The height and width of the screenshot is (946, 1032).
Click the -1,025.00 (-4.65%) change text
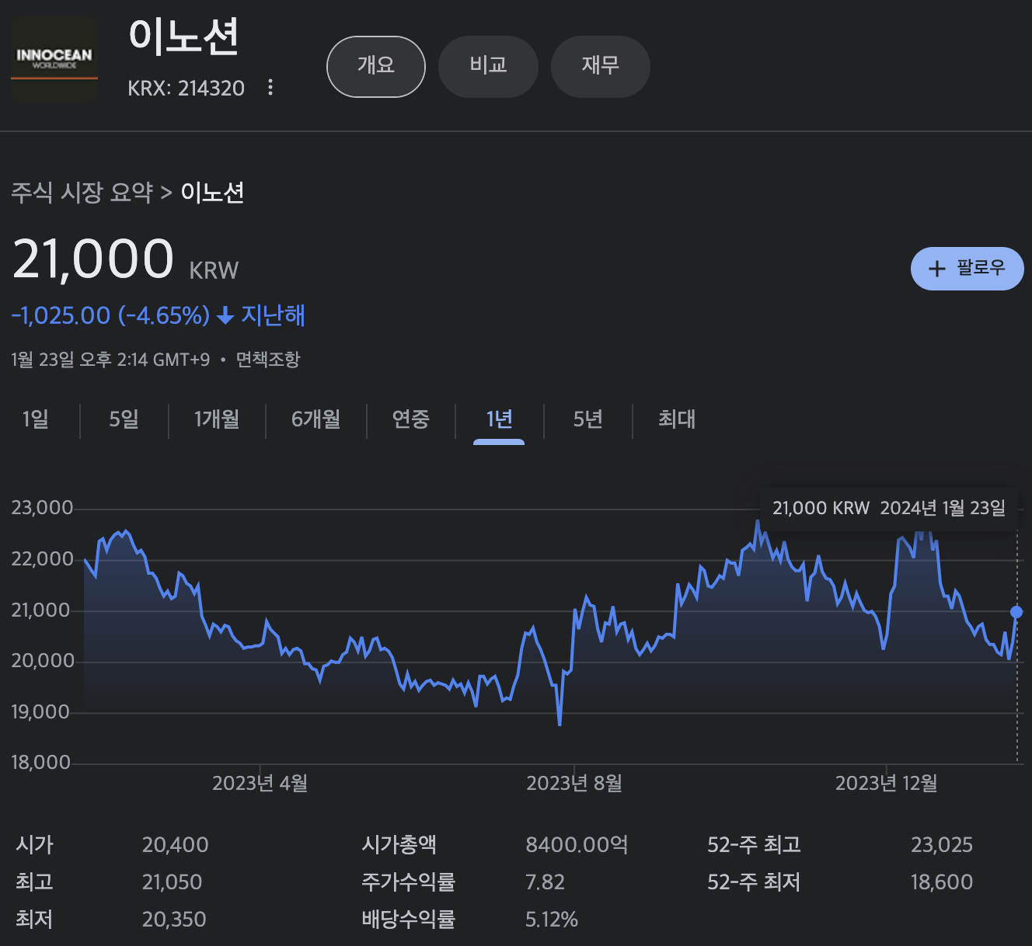point(110,315)
